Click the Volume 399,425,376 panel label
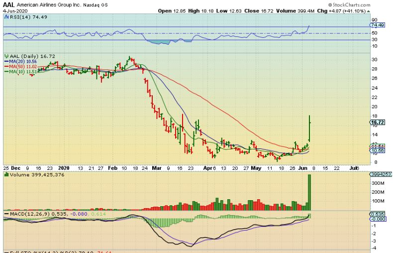The image size is (393, 253). (34, 175)
